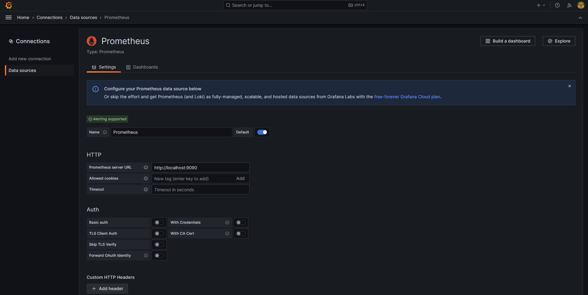Enable the Basic auth toggle
The width and height of the screenshot is (588, 295).
tap(159, 222)
